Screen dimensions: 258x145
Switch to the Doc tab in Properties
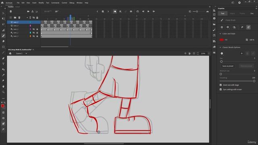(x=252, y=13)
